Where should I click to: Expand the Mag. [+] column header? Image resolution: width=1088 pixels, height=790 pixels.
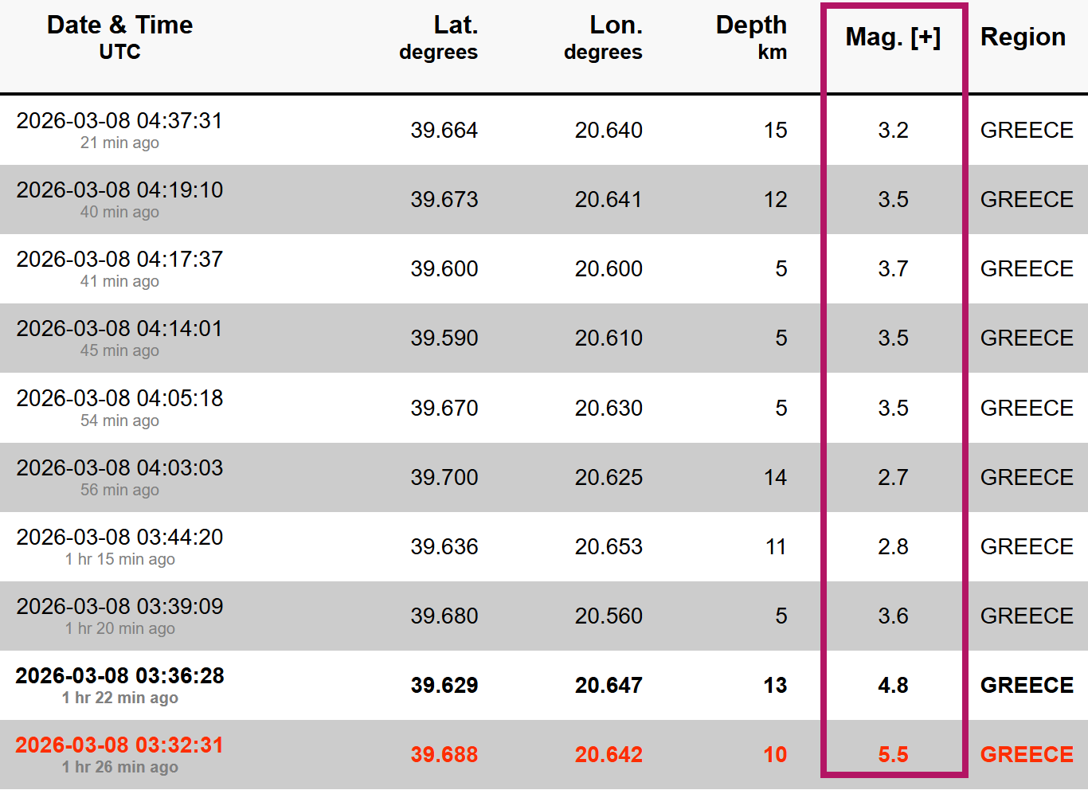click(893, 37)
